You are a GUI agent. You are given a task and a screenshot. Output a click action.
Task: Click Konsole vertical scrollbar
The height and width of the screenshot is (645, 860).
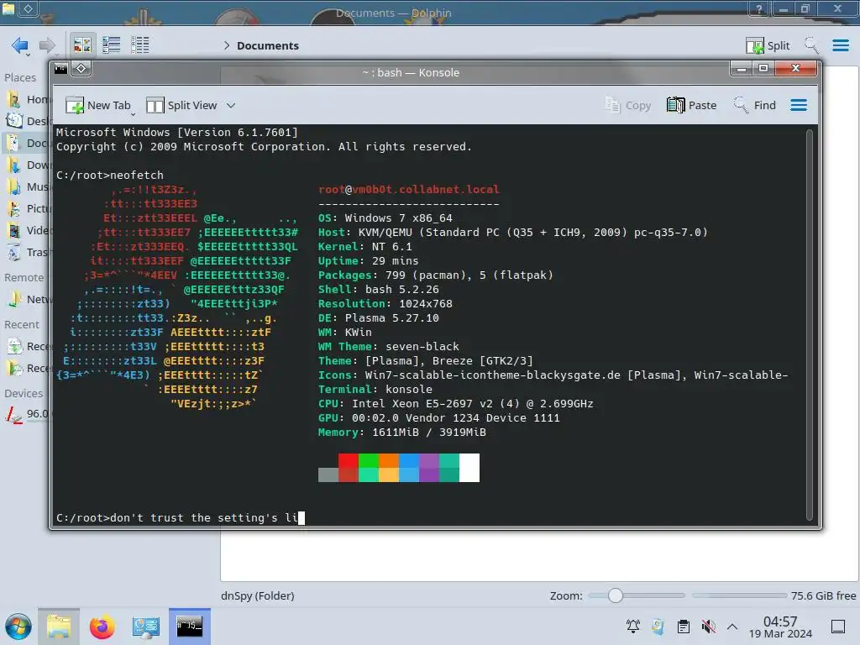810,325
